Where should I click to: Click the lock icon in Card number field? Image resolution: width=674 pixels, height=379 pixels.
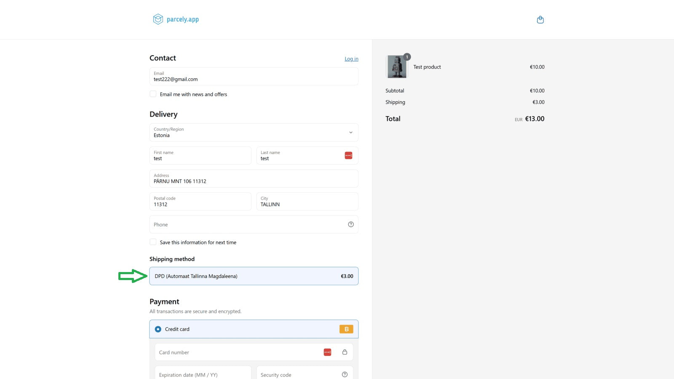345,352
